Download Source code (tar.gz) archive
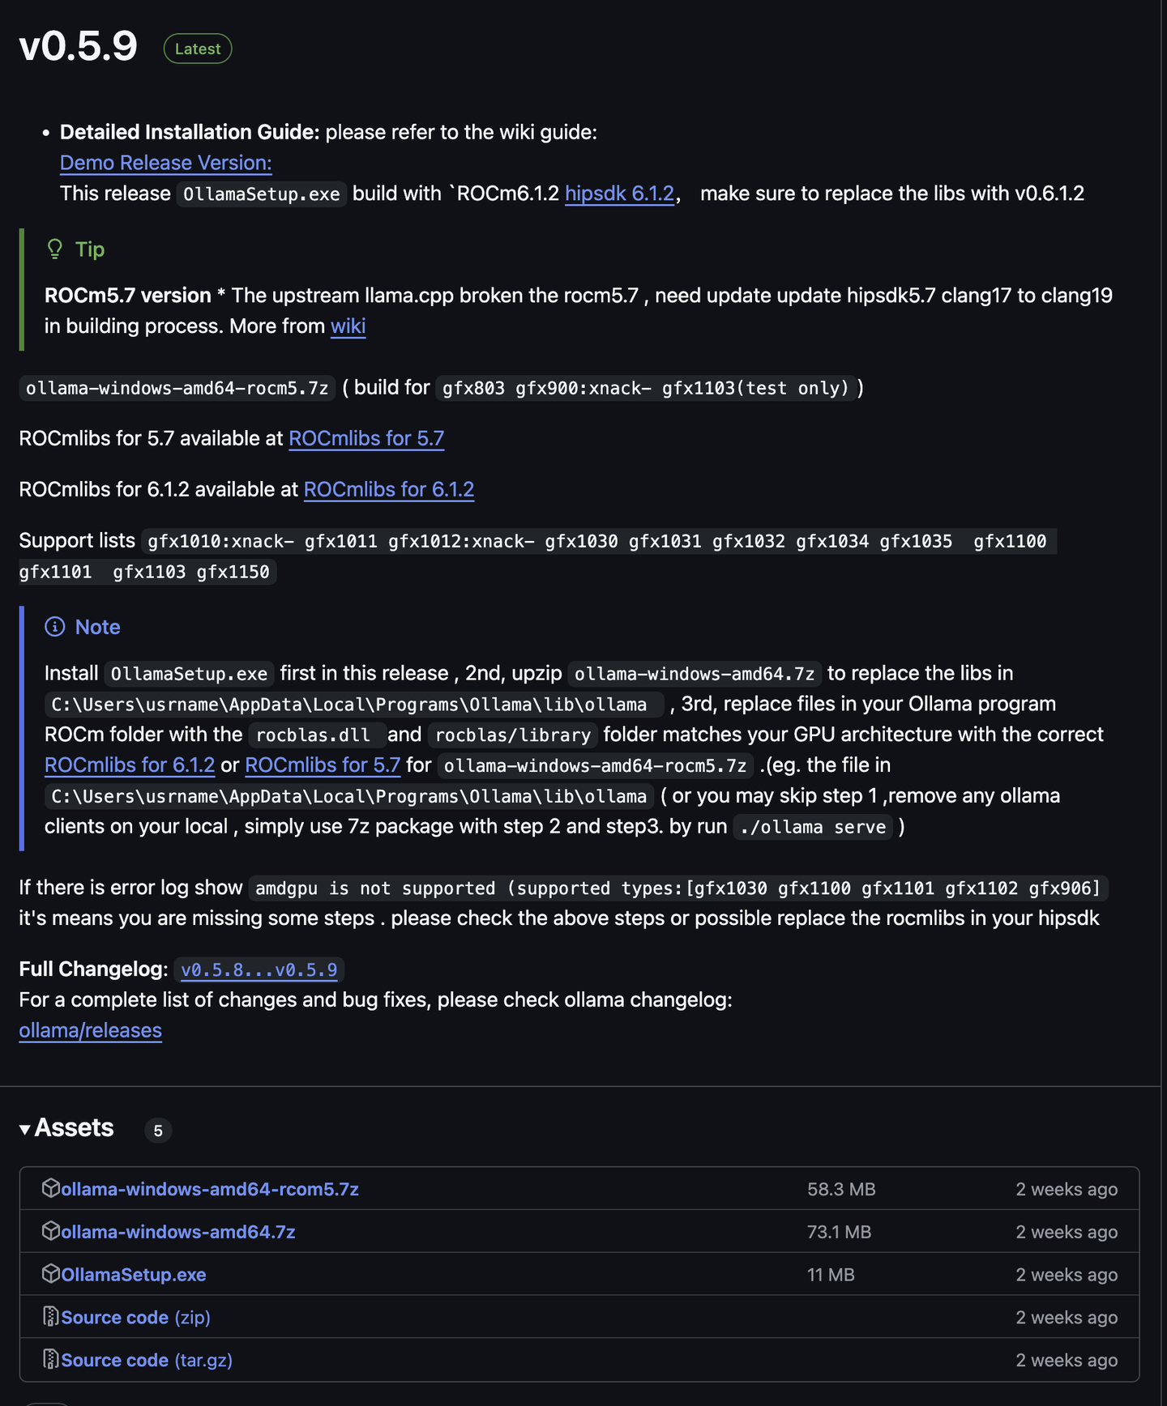Viewport: 1167px width, 1406px height. click(x=147, y=1361)
